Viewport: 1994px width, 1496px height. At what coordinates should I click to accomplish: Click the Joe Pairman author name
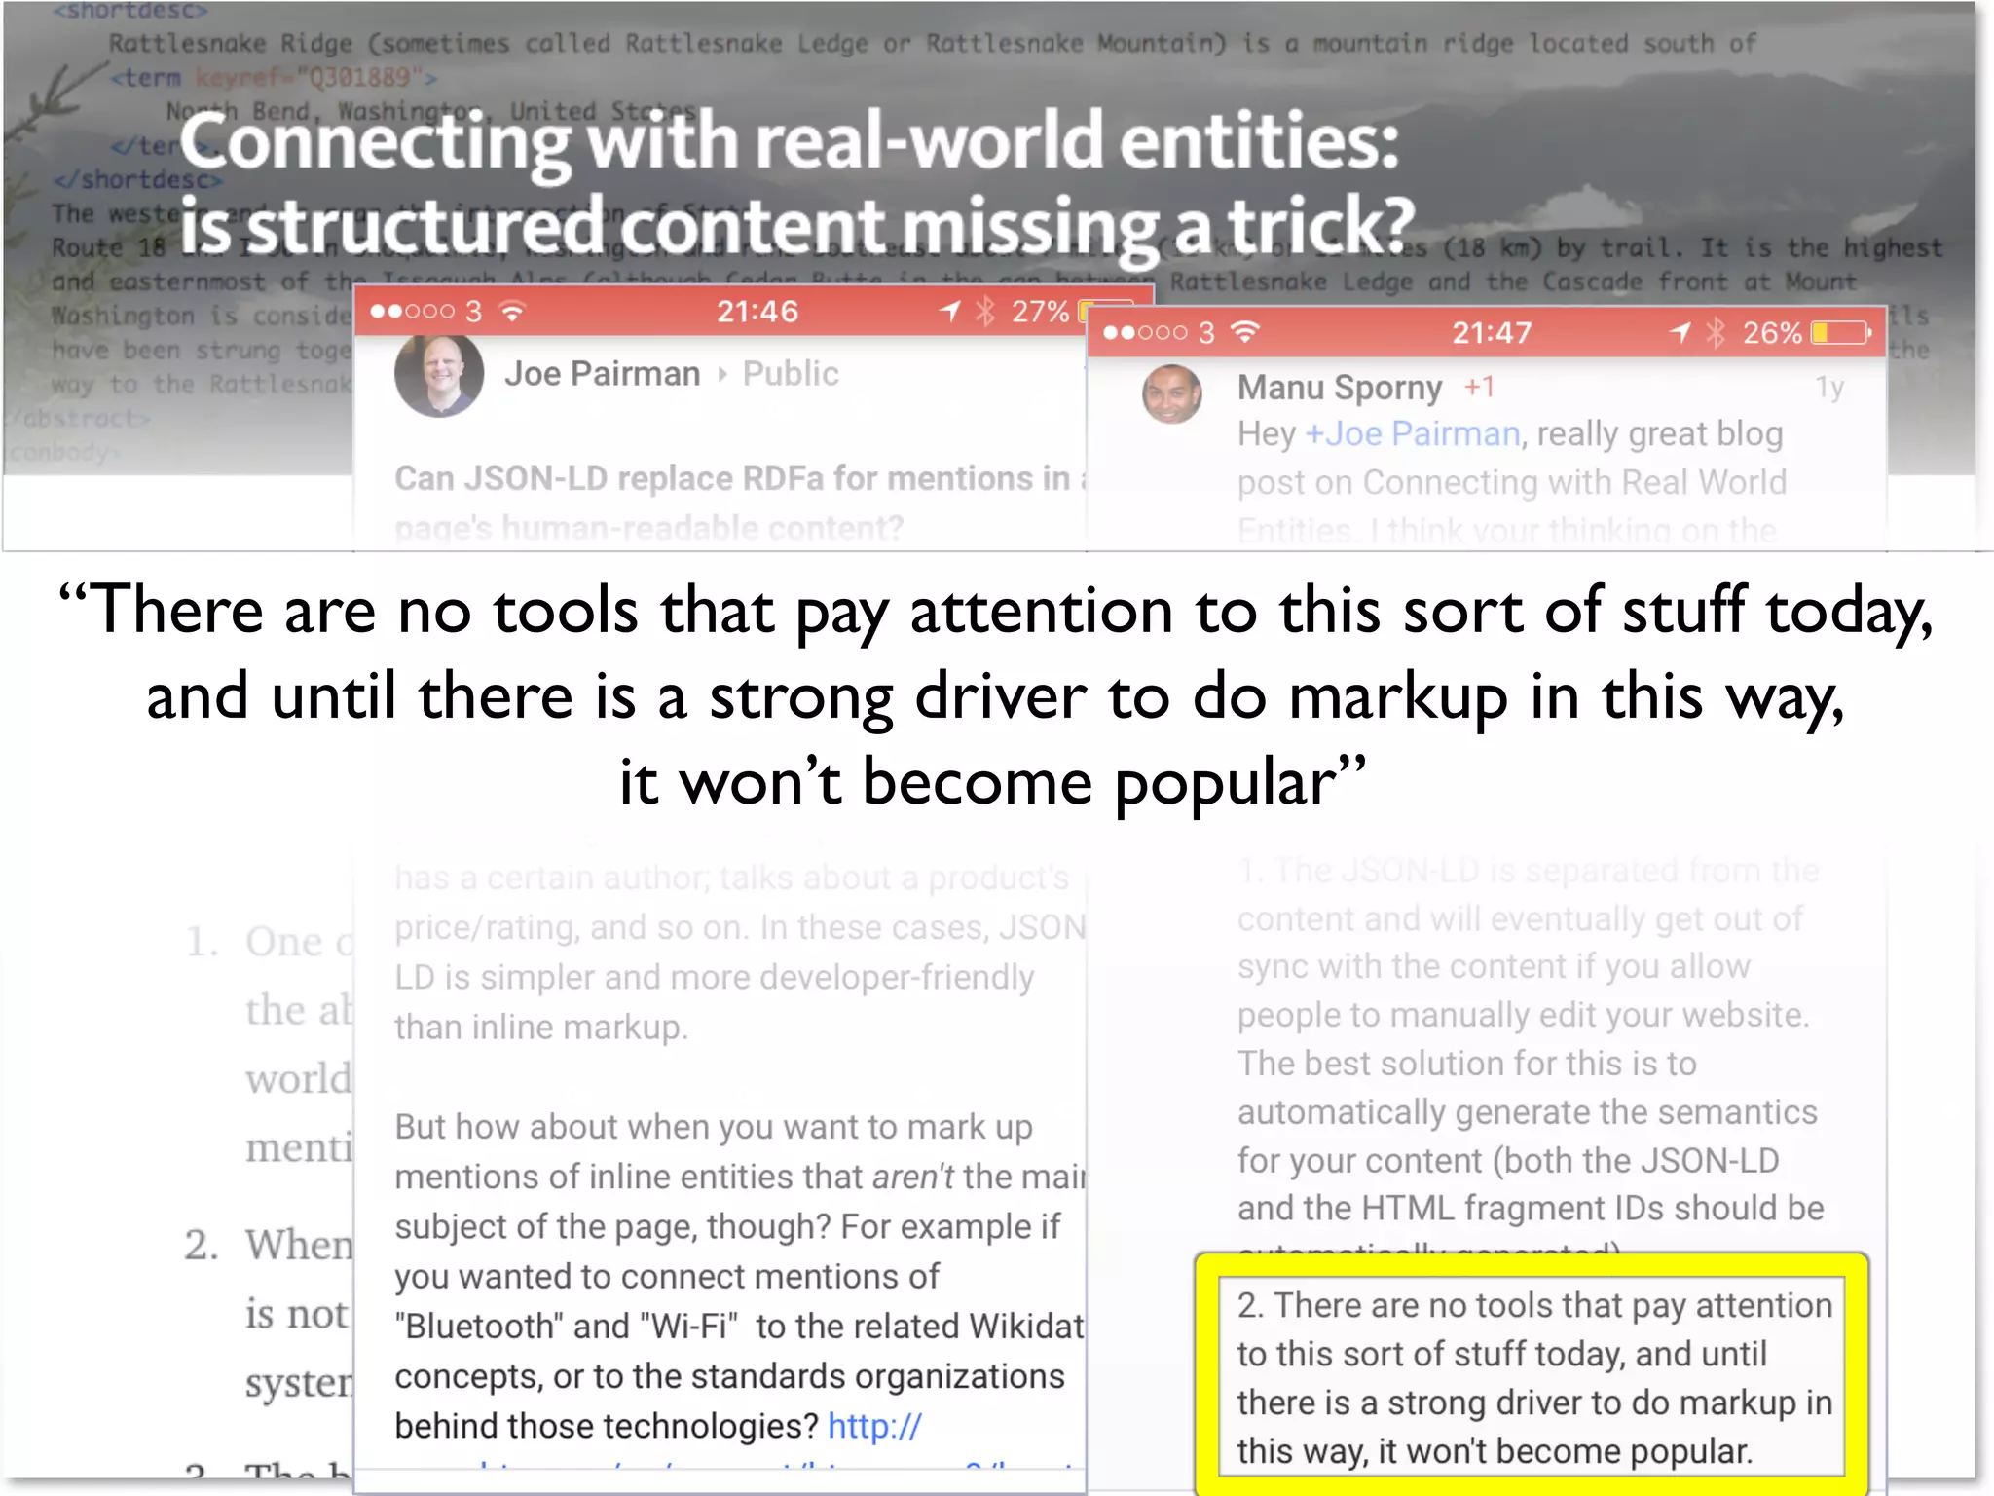point(602,374)
